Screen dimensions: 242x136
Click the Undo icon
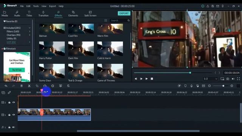pyautogui.click(x=6, y=86)
